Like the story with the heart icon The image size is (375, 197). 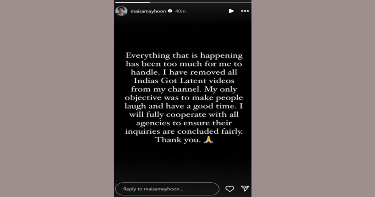(230, 189)
